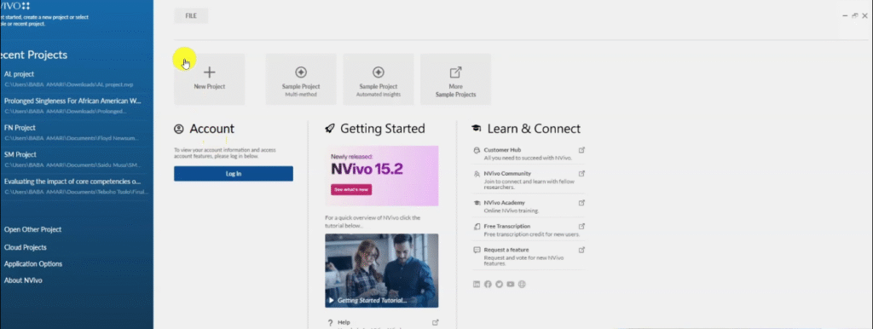Open the Twitter social icon
The image size is (873, 329).
pyautogui.click(x=500, y=284)
